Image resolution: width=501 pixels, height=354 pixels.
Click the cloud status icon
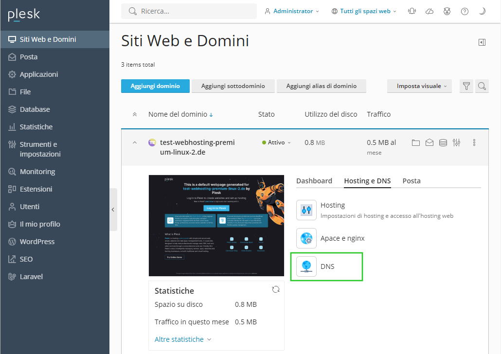pyautogui.click(x=429, y=11)
